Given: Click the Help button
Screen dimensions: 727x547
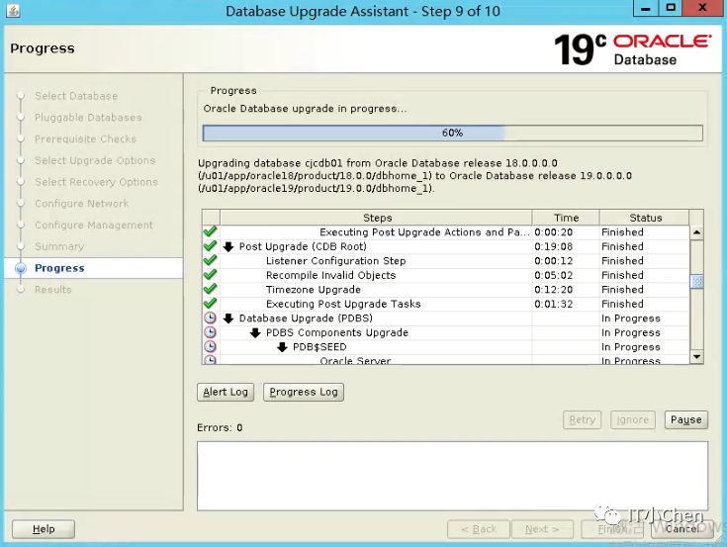Looking at the screenshot, I should [44, 529].
